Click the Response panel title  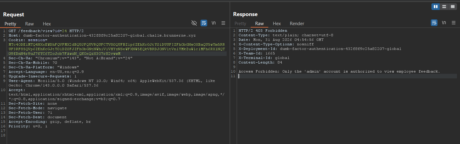(245, 14)
